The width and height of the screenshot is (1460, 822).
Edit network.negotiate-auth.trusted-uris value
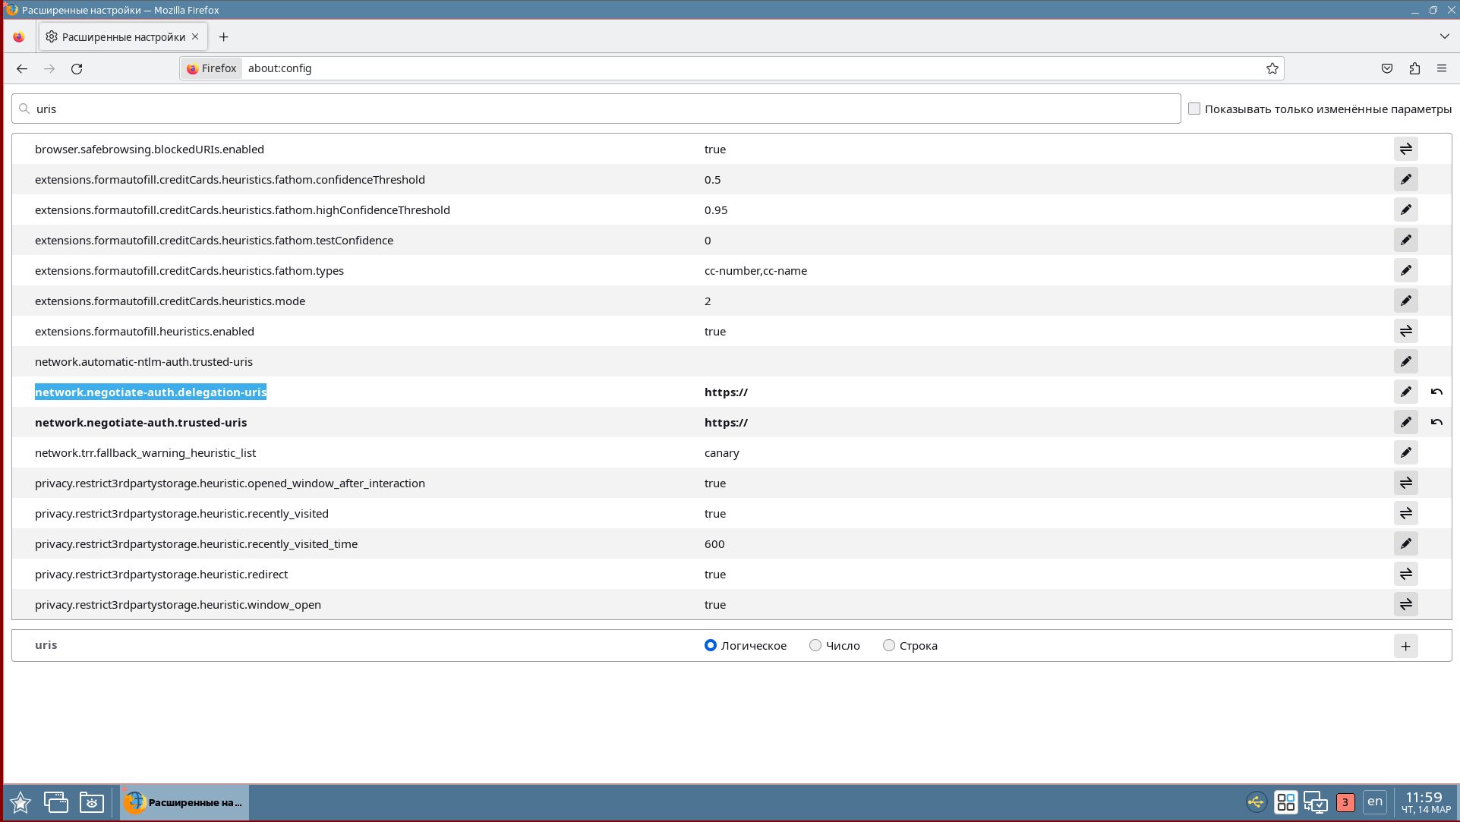1405,422
